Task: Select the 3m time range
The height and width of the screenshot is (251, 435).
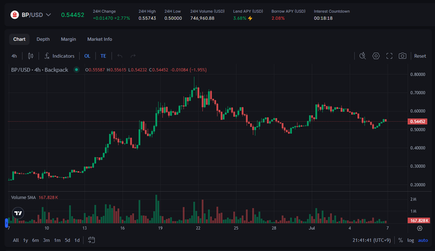Action: (x=46, y=240)
